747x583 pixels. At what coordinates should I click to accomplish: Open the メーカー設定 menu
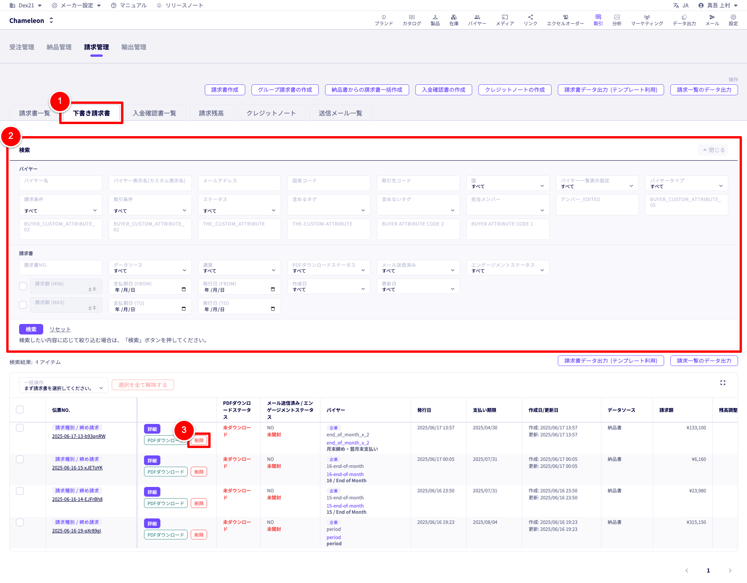(76, 5)
